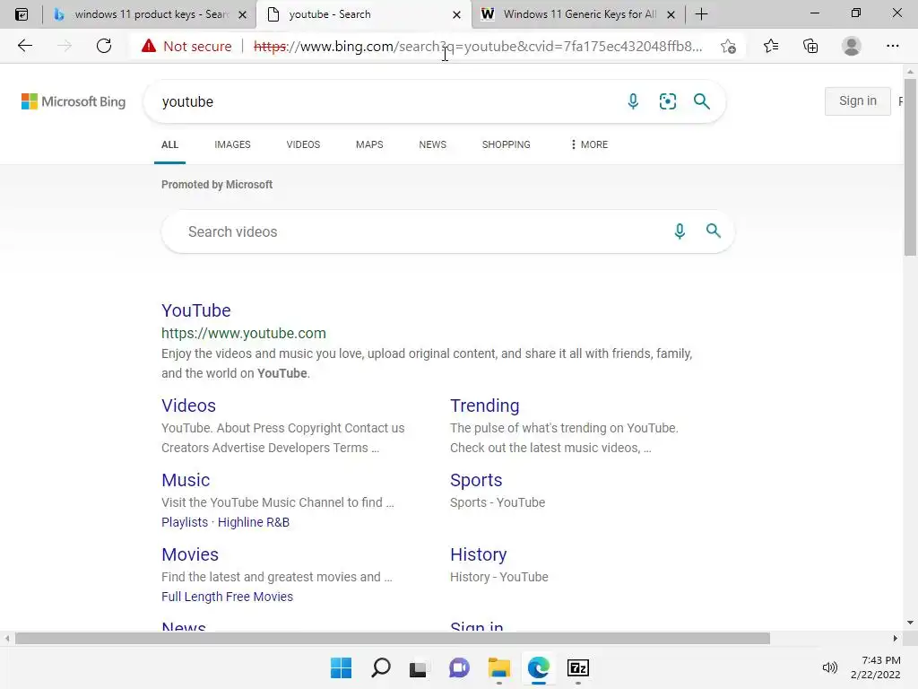918x689 pixels.
Task: Click Bing search magnifier button
Action: [701, 101]
